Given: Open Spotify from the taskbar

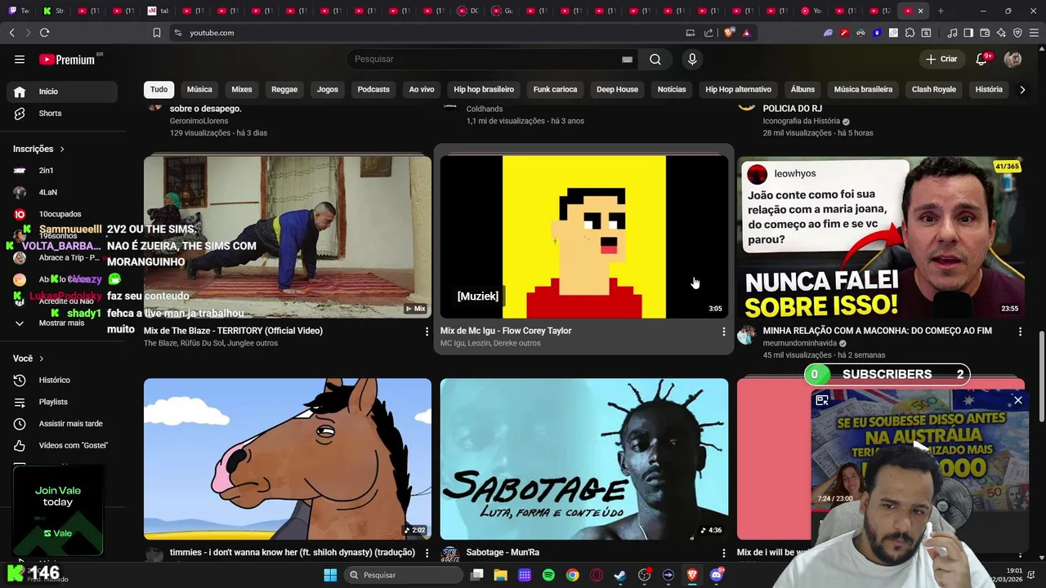Looking at the screenshot, I should click(x=548, y=575).
